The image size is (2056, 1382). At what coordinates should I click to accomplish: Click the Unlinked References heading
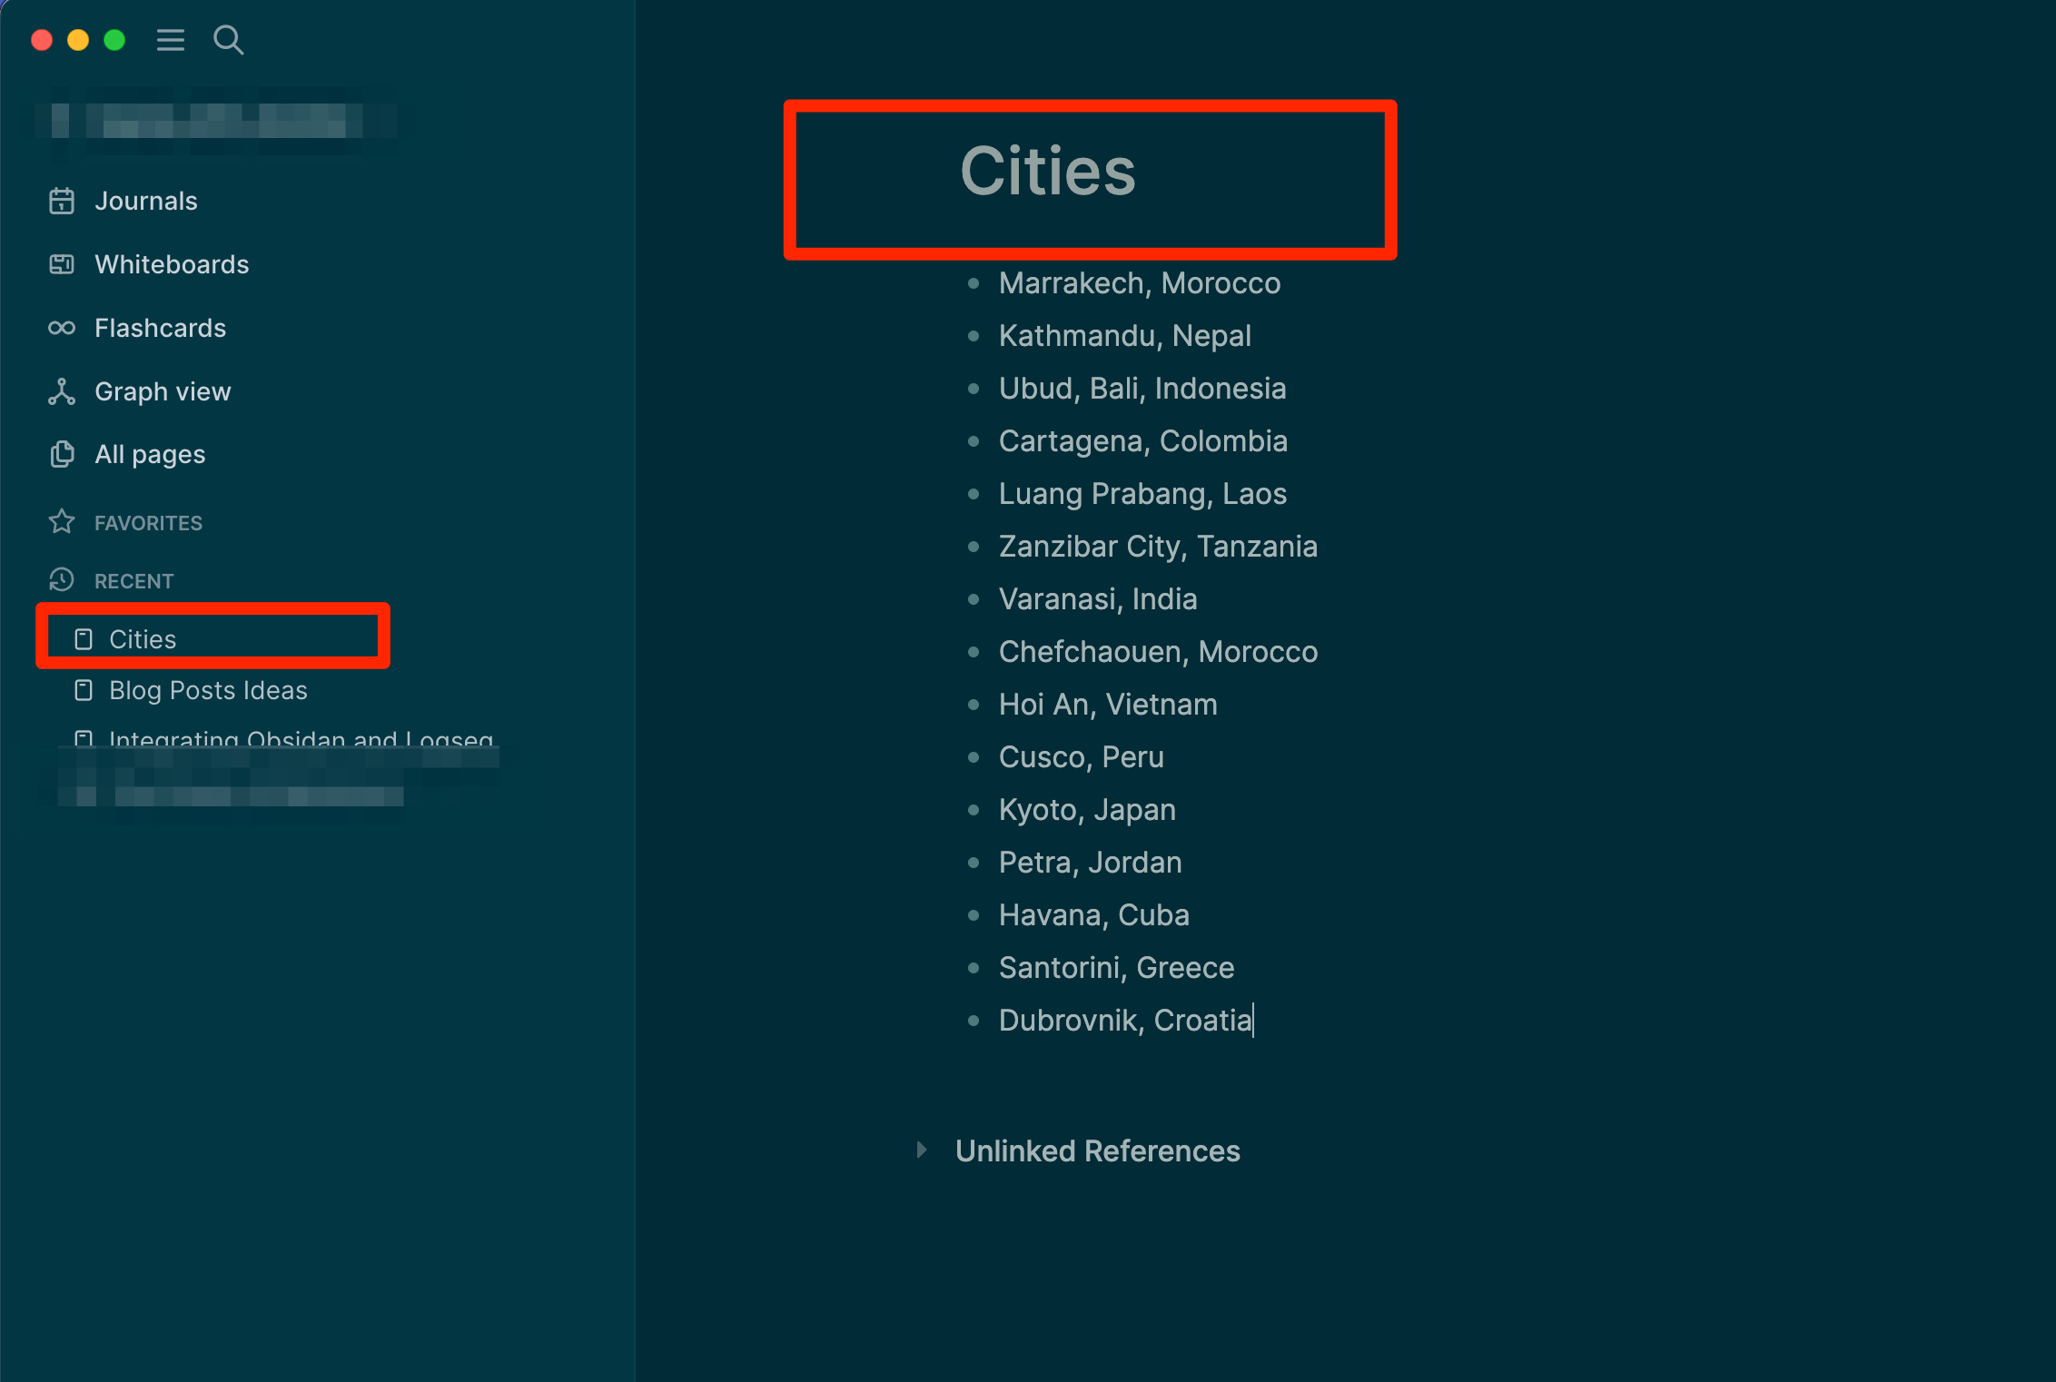tap(1097, 1150)
